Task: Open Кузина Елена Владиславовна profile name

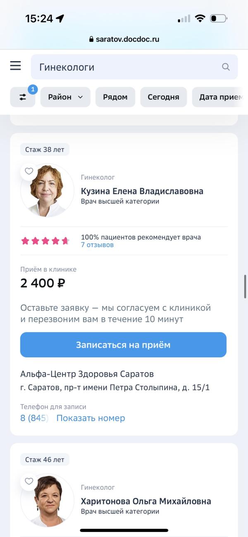Action: click(142, 191)
